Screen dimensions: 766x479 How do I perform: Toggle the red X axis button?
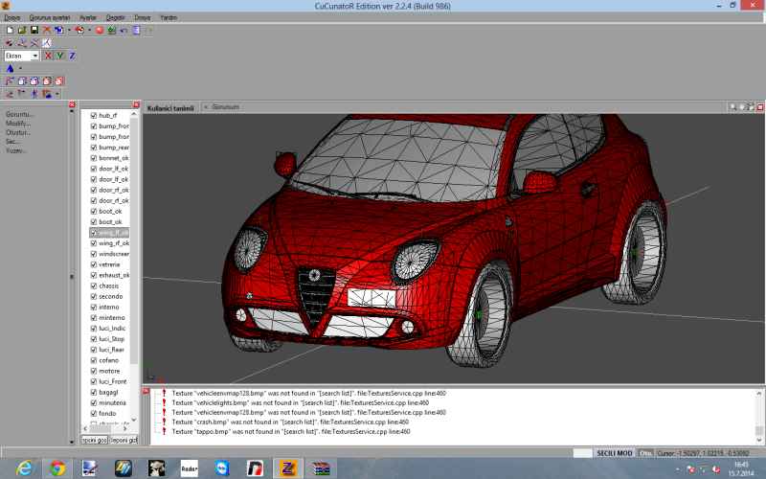tap(48, 56)
